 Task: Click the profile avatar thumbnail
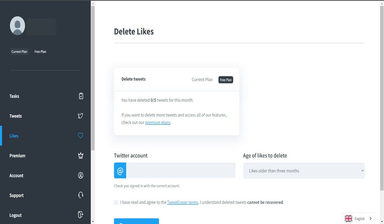(x=17, y=26)
